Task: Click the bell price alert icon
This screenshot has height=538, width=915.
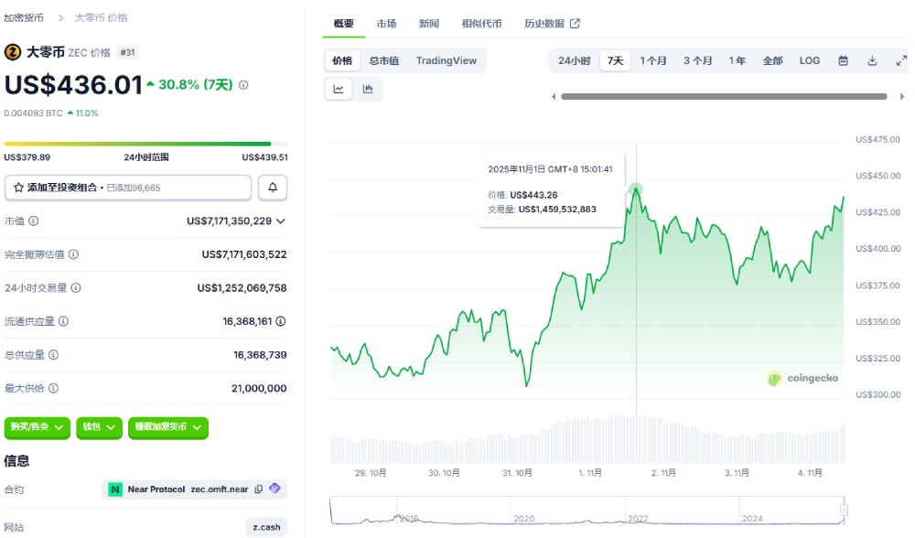Action: coord(273,188)
